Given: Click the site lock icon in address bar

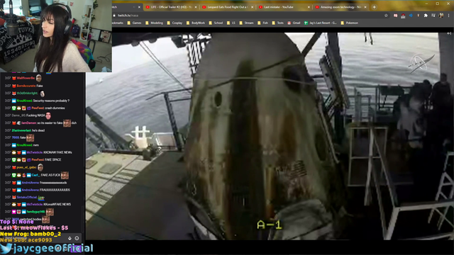Looking at the screenshot, I should (114, 16).
